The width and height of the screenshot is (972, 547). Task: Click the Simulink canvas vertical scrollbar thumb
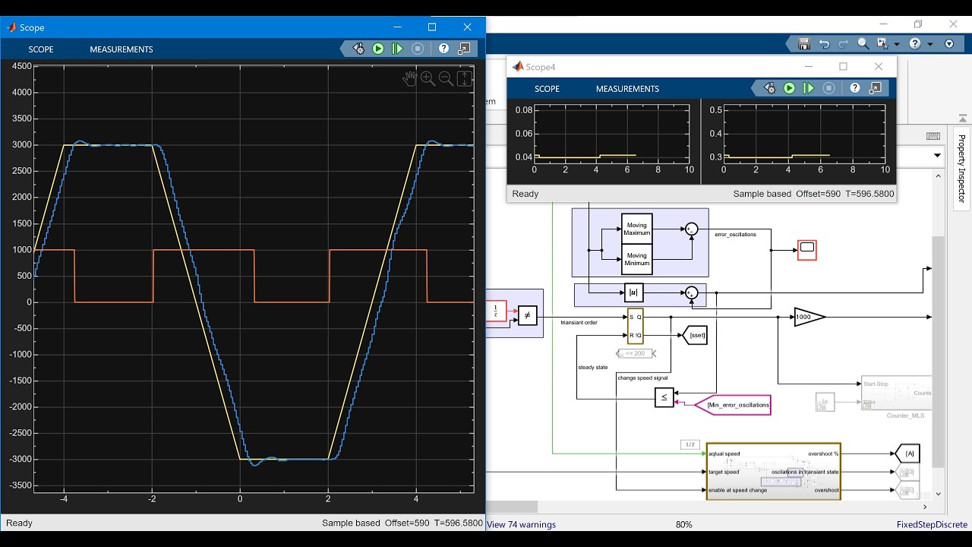pyautogui.click(x=939, y=352)
